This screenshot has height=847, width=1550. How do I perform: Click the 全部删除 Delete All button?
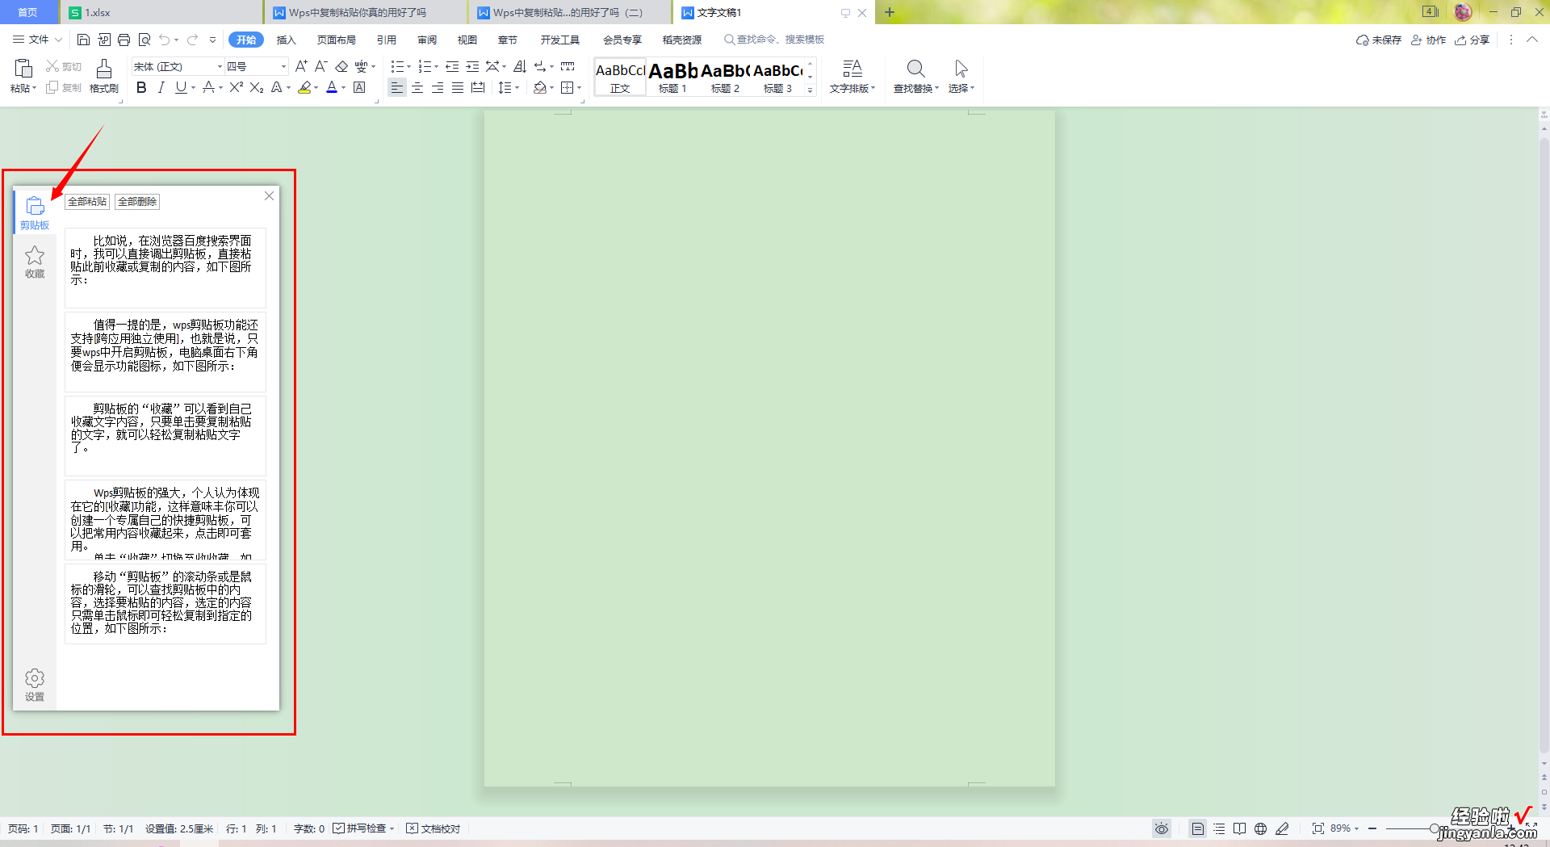137,202
